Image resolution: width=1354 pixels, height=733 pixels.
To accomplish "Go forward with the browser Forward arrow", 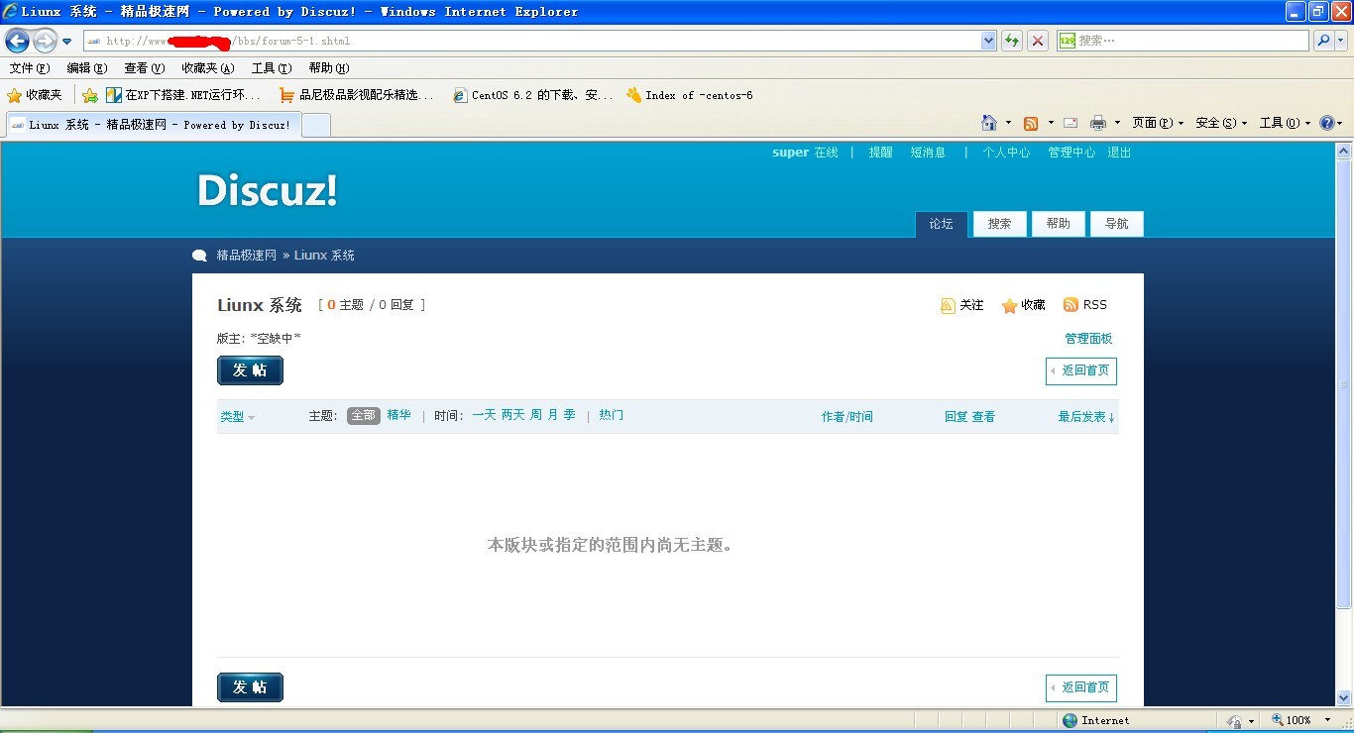I will click(x=45, y=41).
